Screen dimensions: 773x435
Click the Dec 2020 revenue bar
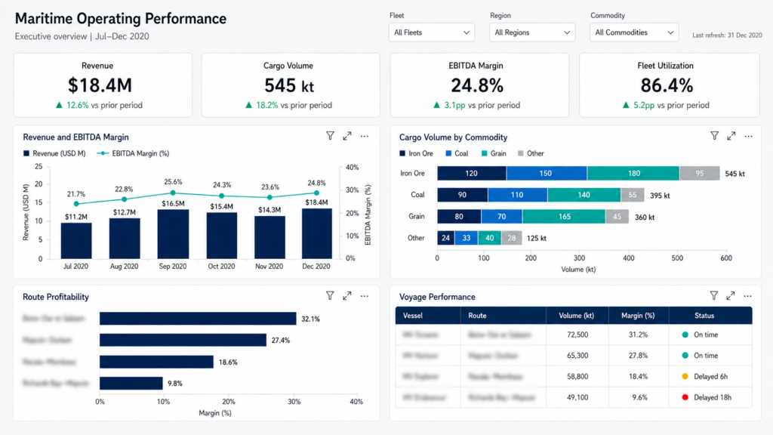(x=317, y=234)
